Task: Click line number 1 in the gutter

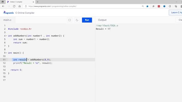Action: click(x=5, y=25)
